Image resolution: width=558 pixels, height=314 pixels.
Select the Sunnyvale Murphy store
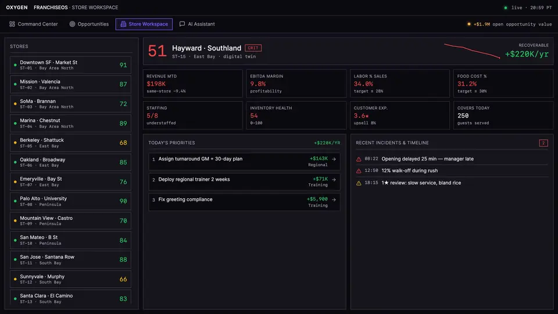click(70, 279)
